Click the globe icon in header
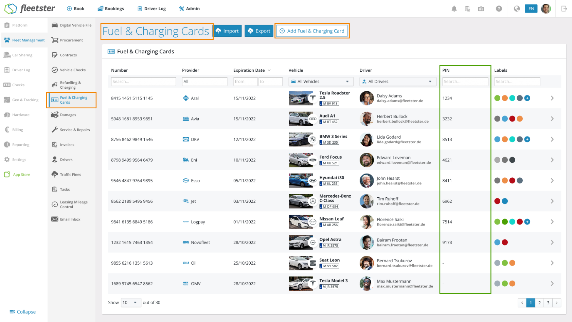The image size is (572, 322). pyautogui.click(x=517, y=9)
